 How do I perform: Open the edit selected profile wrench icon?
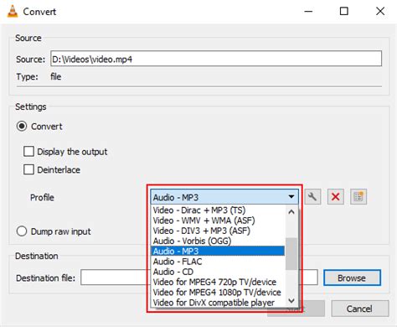tap(312, 197)
